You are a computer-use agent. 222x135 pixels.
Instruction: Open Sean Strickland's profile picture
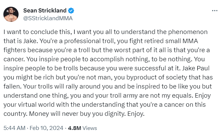tap(11, 14)
